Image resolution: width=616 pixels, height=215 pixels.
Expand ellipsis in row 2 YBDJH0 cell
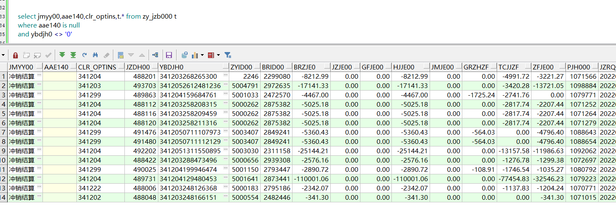pyautogui.click(x=225, y=85)
